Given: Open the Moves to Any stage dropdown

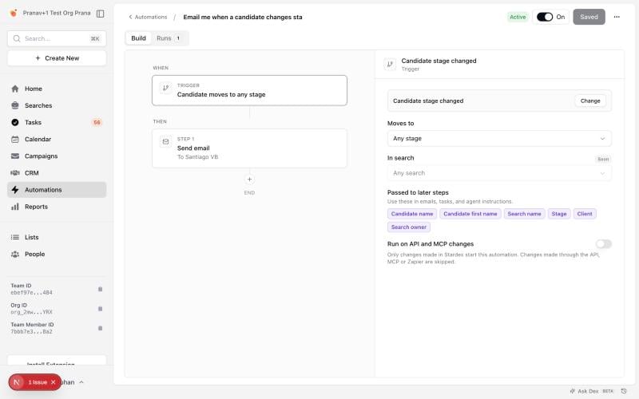Looking at the screenshot, I should (x=499, y=139).
